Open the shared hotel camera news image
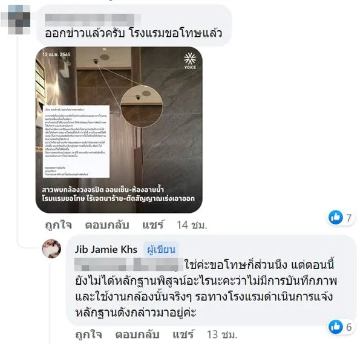 click(119, 130)
